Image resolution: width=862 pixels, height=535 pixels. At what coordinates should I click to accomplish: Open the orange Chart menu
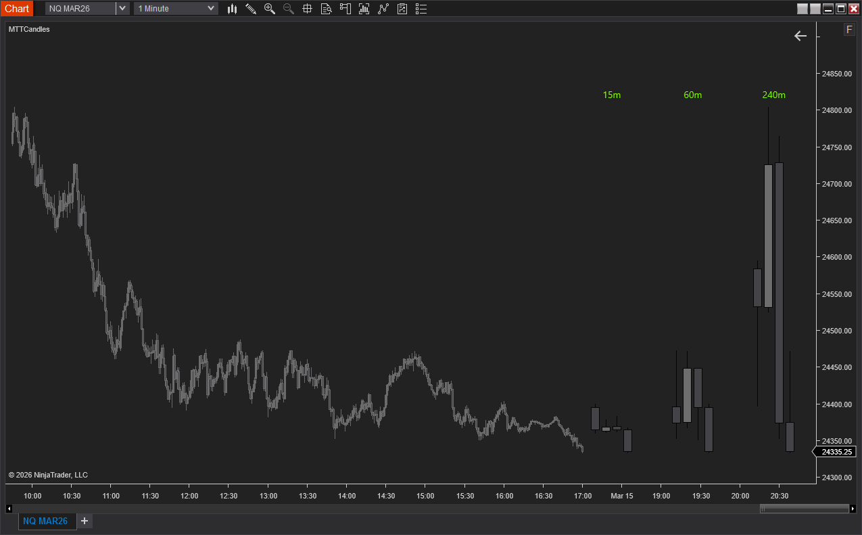click(x=17, y=9)
